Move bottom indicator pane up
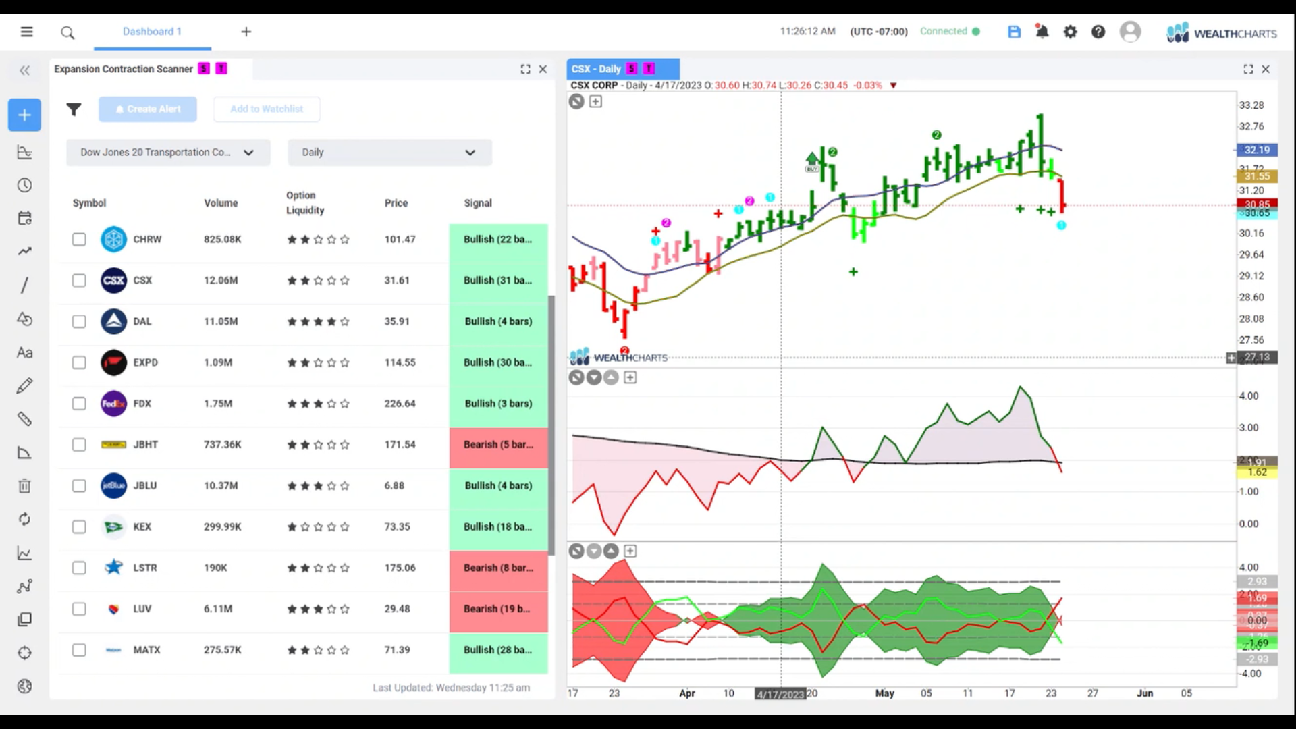The height and width of the screenshot is (729, 1296). tap(611, 551)
